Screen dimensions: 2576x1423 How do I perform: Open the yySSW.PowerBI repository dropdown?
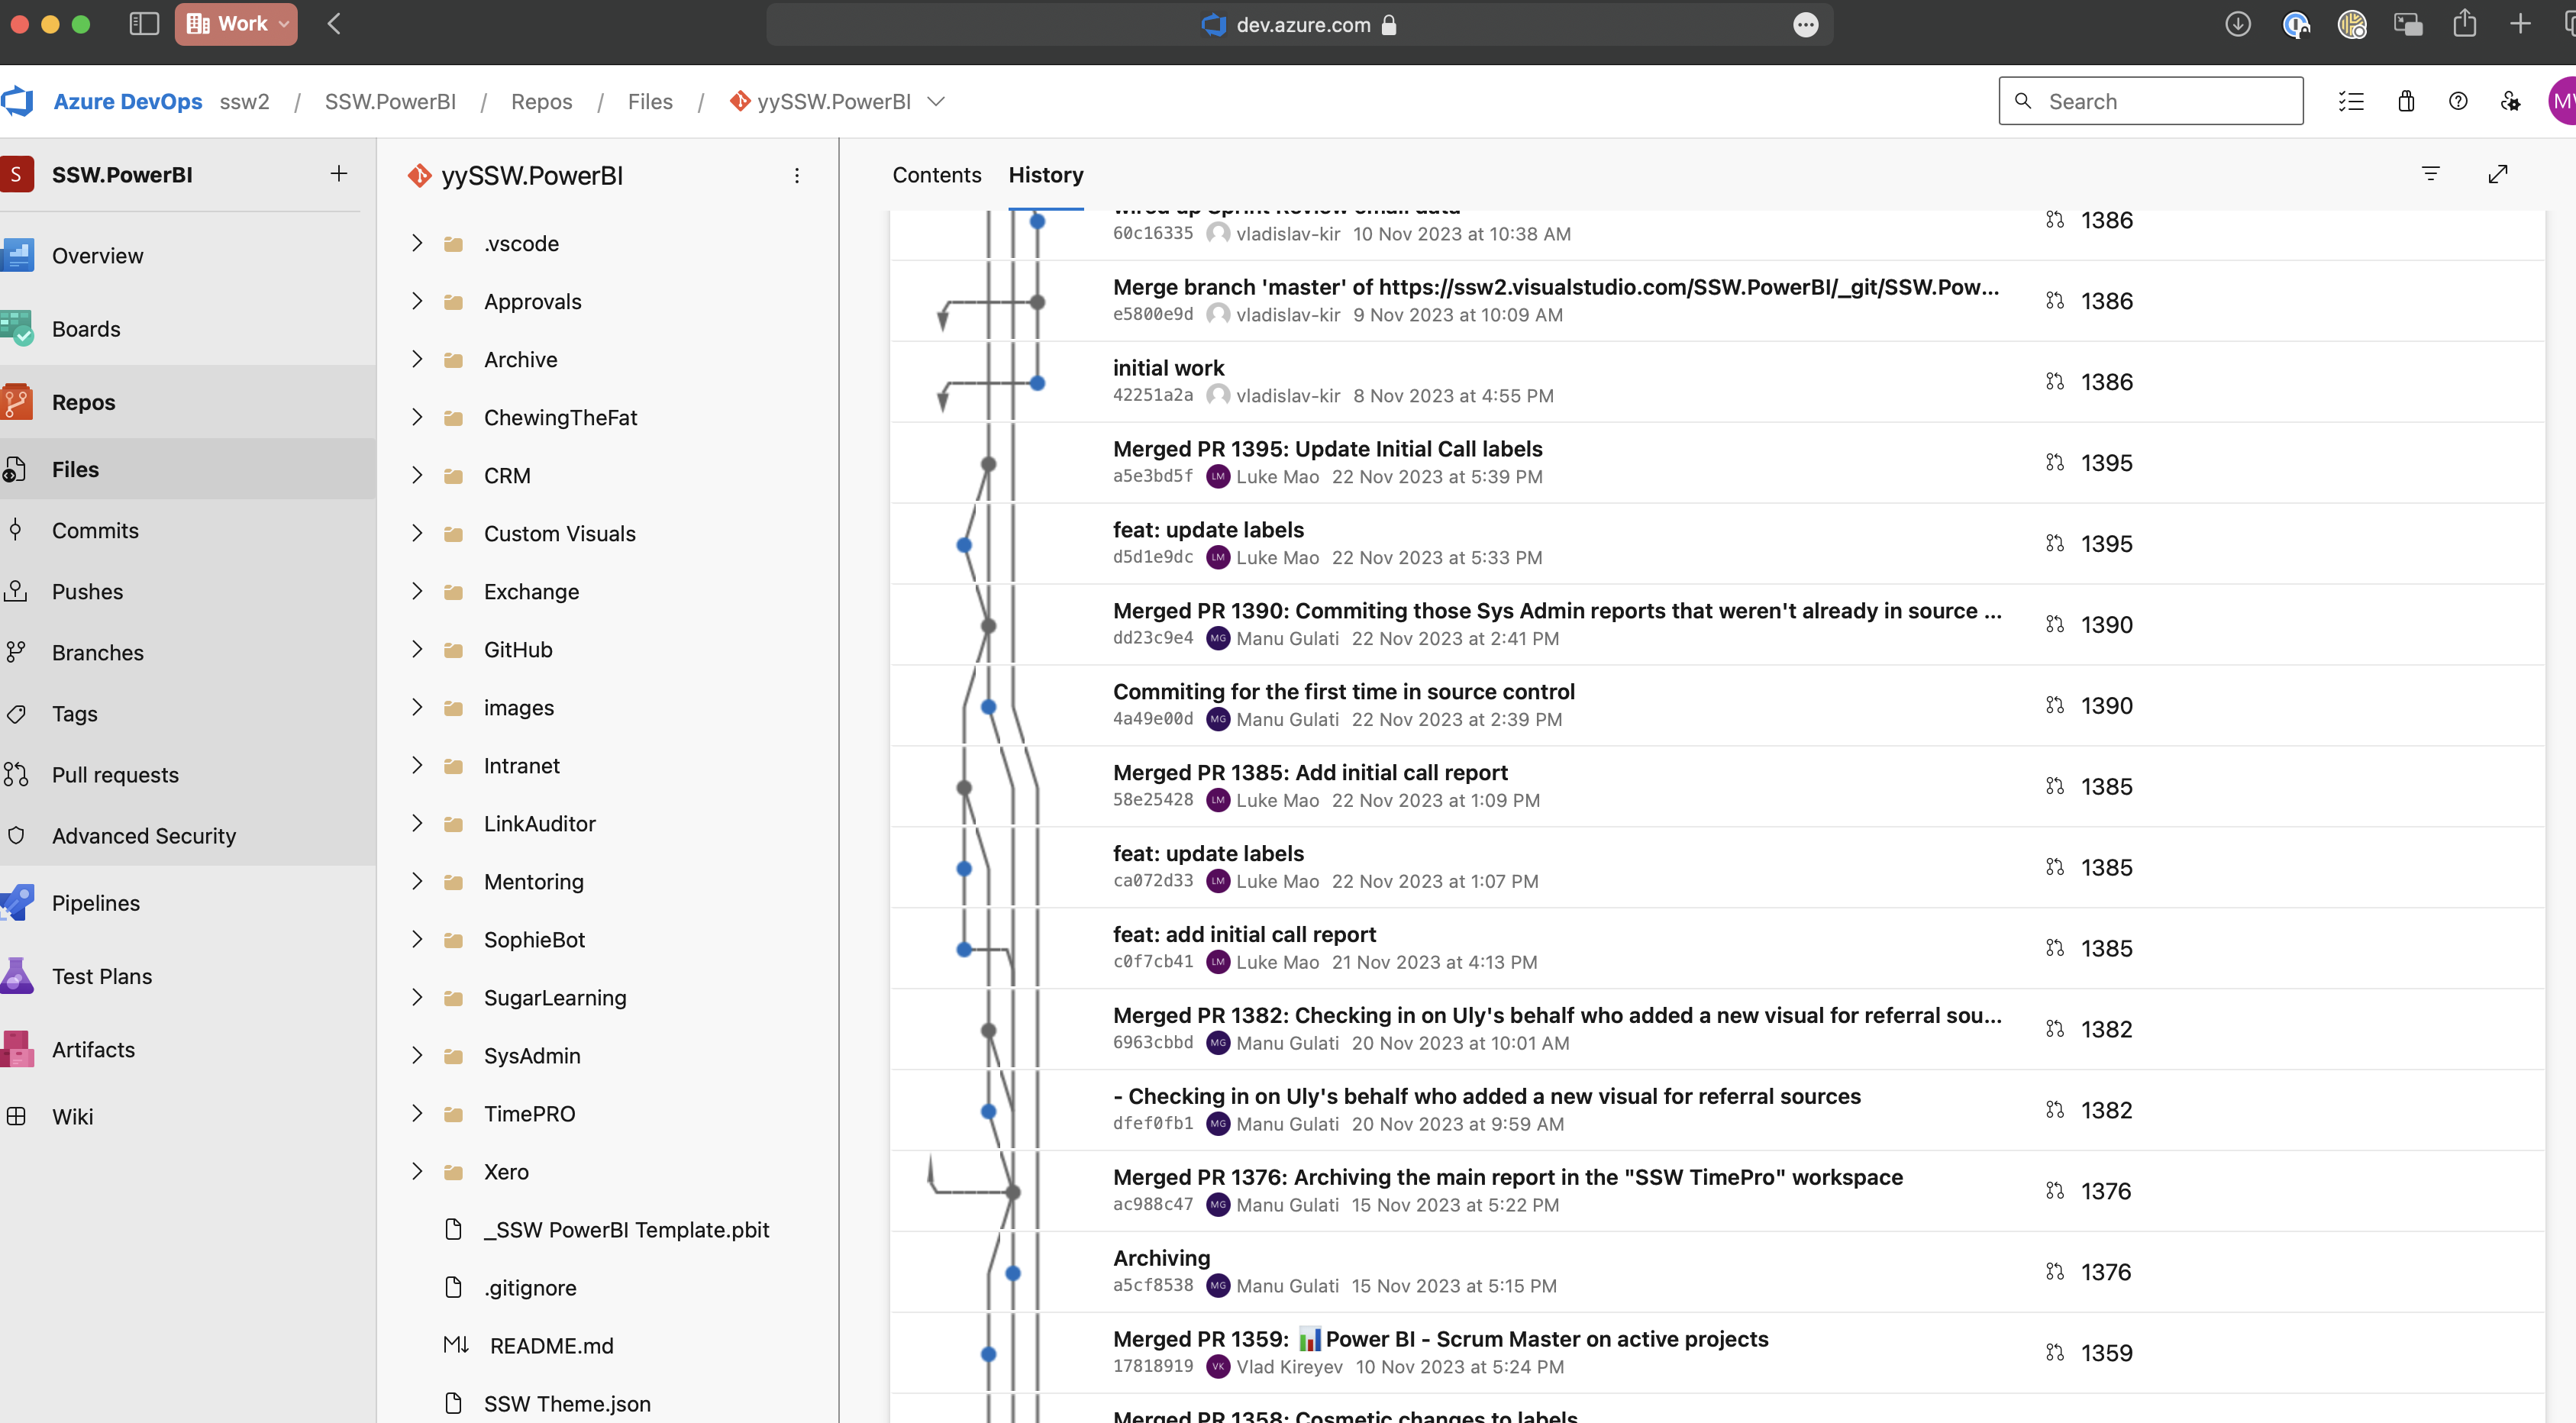[936, 101]
